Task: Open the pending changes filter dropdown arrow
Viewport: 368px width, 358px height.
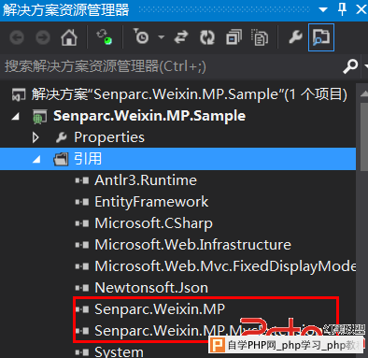Action: pos(161,37)
